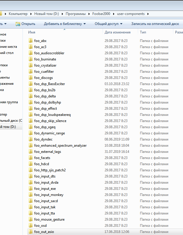
Task: Select the foo_input_sacd folder name
Action: point(46,201)
